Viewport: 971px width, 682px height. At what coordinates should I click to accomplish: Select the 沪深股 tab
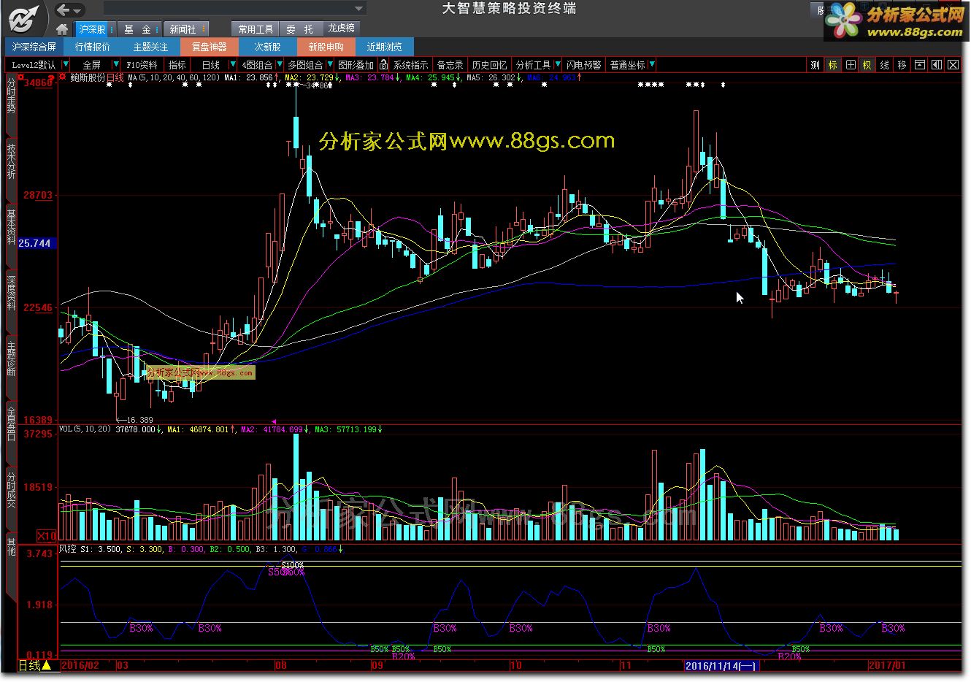(92, 29)
